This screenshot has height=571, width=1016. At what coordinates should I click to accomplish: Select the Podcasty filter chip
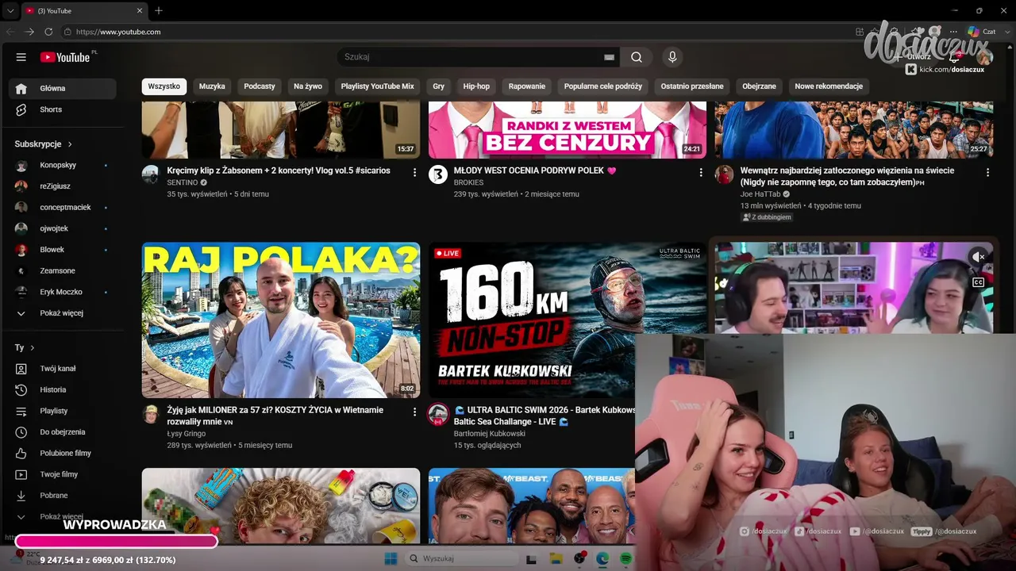[260, 86]
